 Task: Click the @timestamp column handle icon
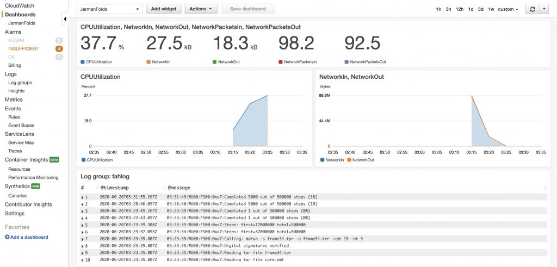(x=98, y=188)
